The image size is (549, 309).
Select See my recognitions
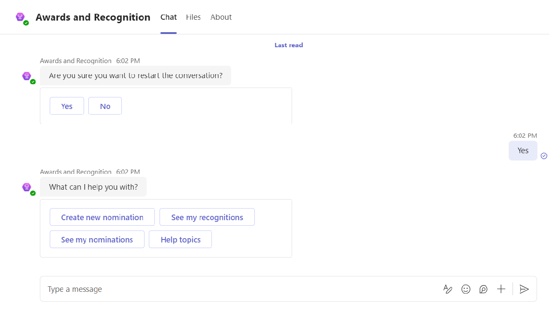click(207, 217)
